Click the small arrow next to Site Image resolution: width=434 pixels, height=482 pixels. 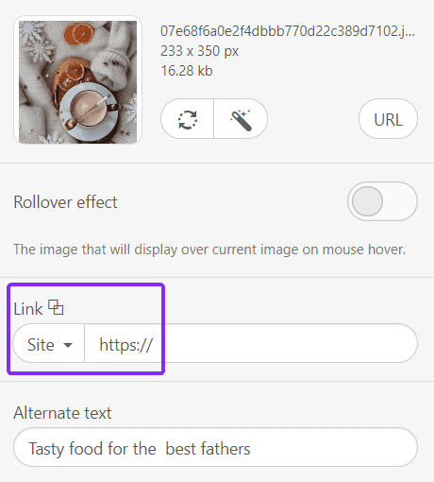[x=68, y=345]
